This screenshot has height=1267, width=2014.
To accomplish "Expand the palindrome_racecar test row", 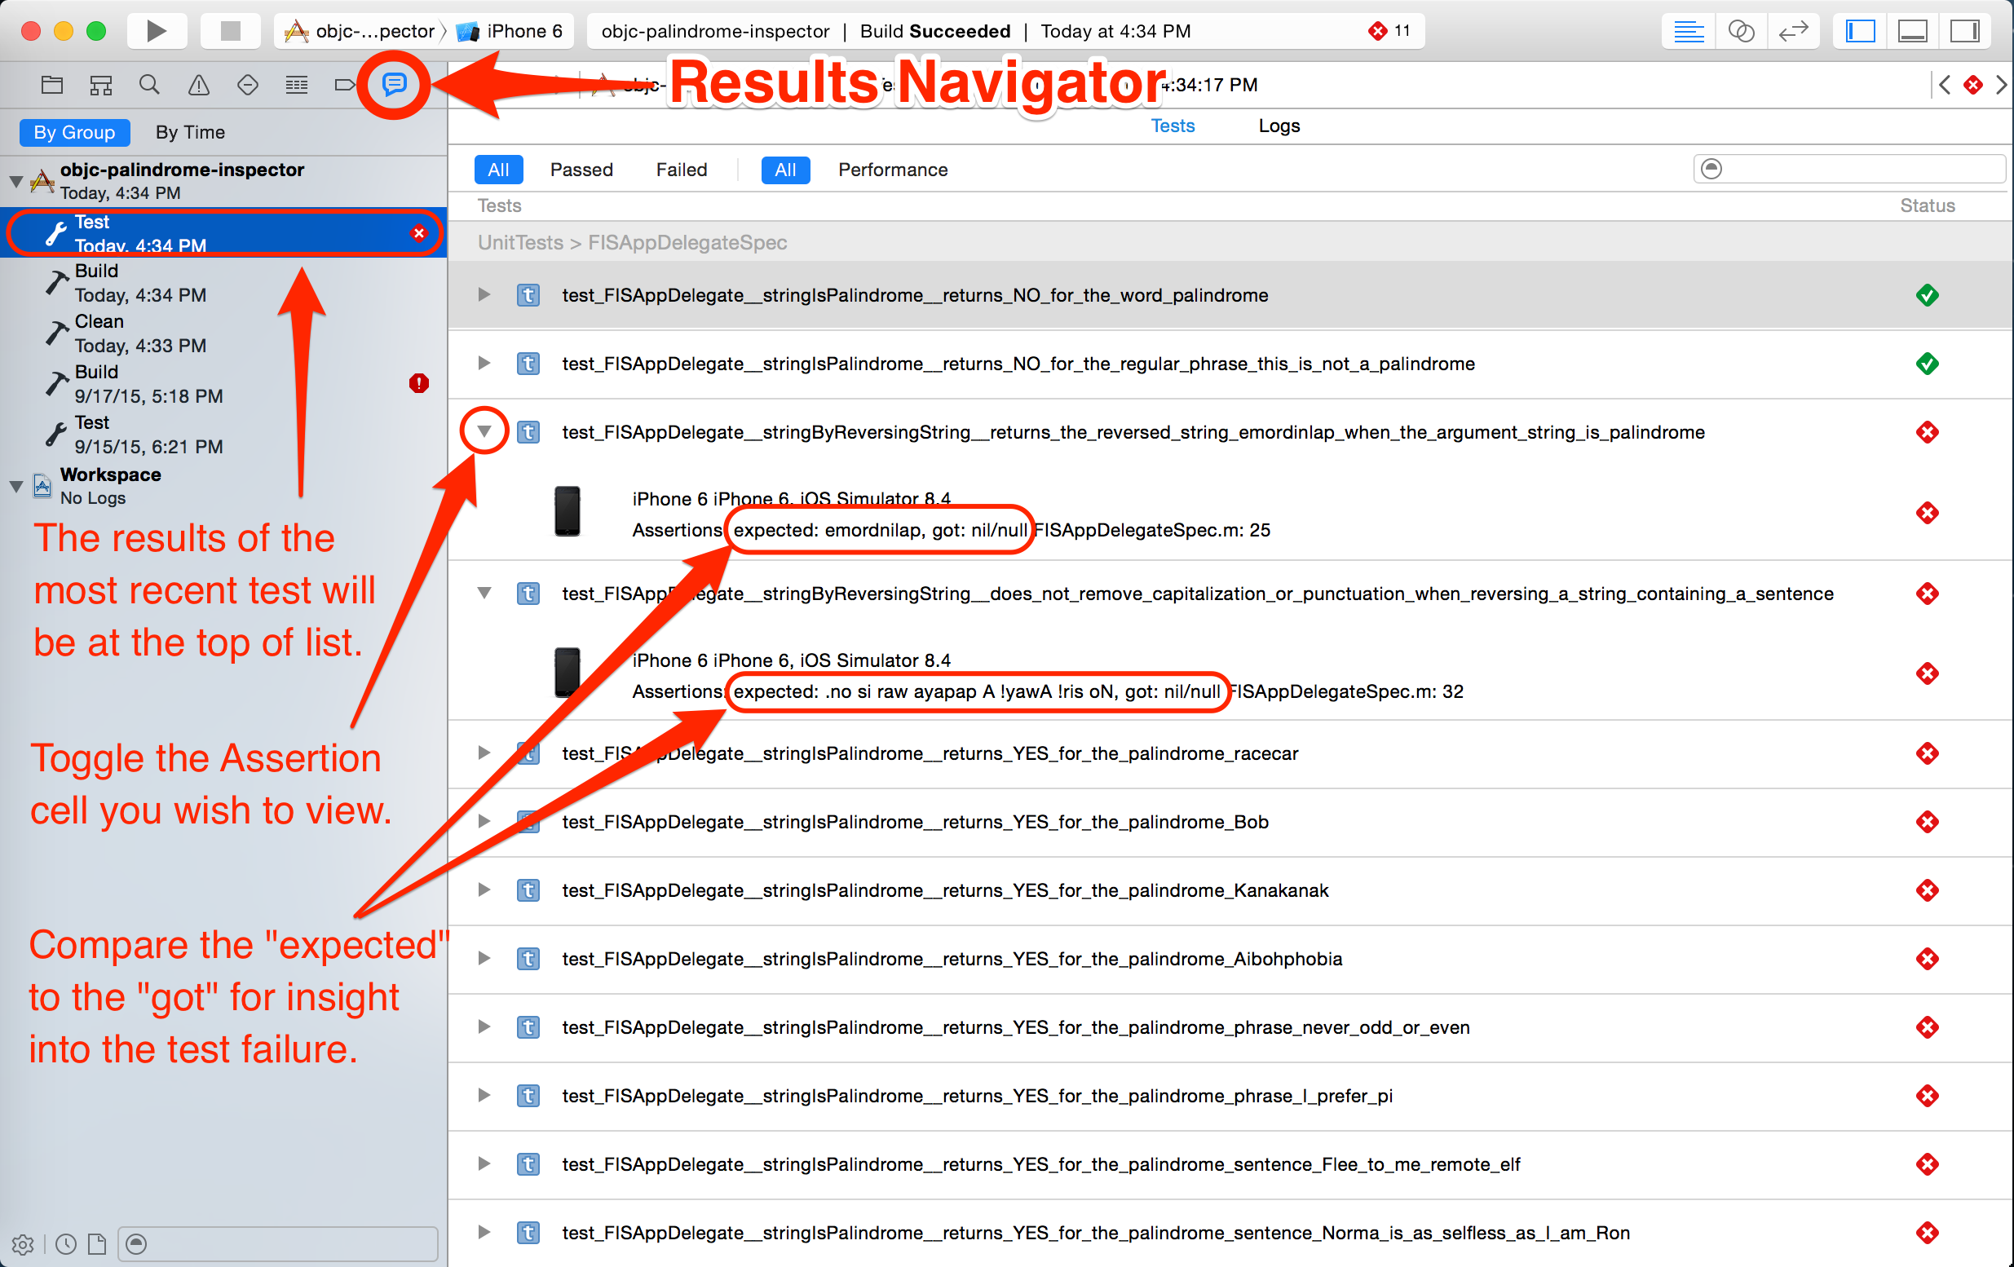I will point(484,753).
